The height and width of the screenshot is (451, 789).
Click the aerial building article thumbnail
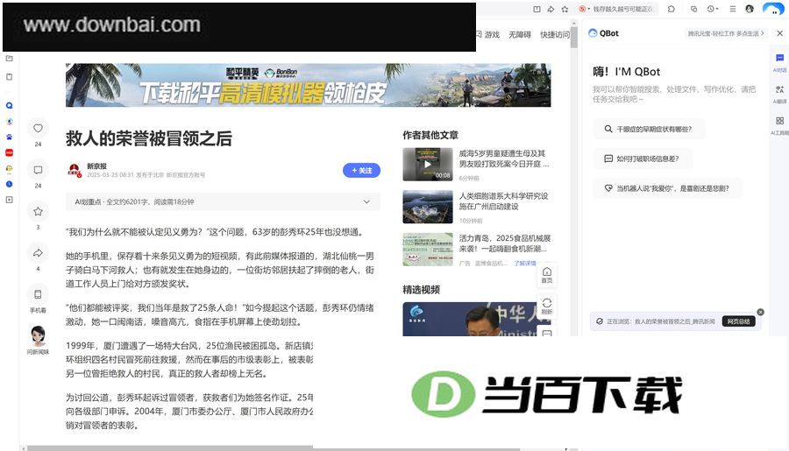tap(428, 207)
